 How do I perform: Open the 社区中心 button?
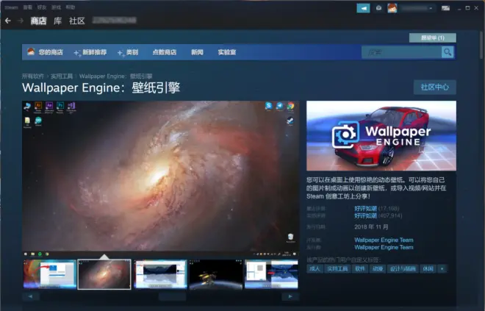pos(435,87)
